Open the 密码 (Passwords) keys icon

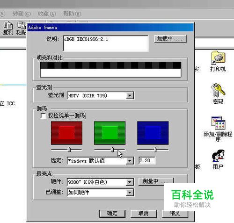click(218, 94)
